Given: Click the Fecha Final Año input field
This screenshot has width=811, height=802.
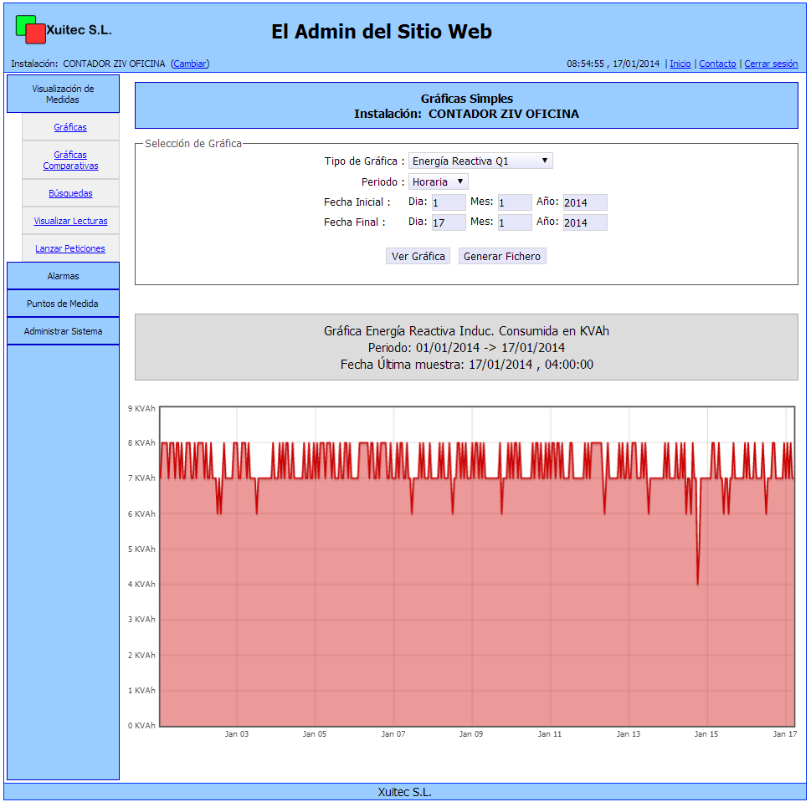Looking at the screenshot, I should (x=585, y=222).
